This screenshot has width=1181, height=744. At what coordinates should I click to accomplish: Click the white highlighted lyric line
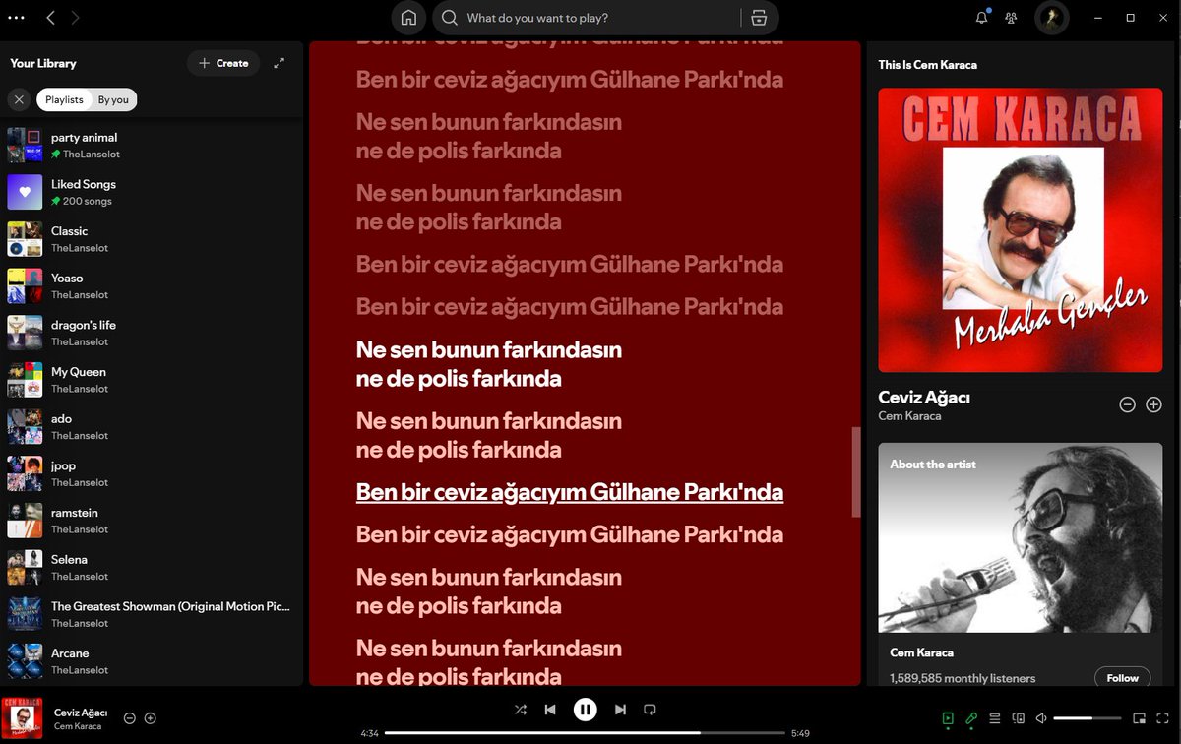pos(489,364)
